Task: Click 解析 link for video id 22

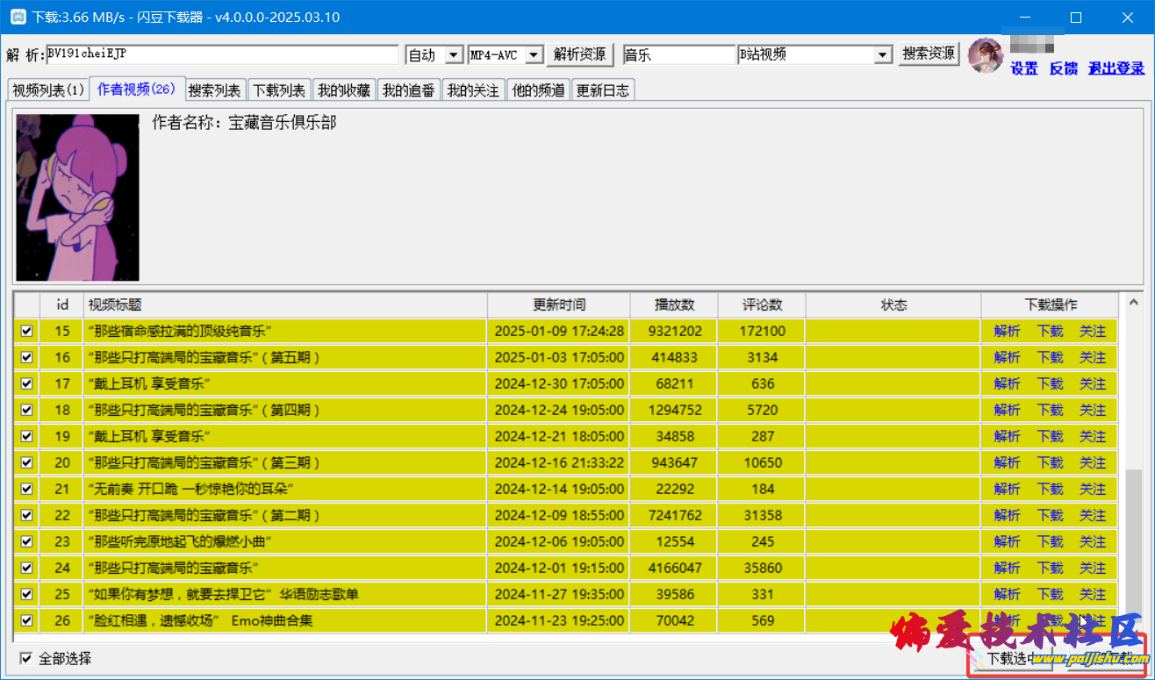Action: coord(1007,515)
